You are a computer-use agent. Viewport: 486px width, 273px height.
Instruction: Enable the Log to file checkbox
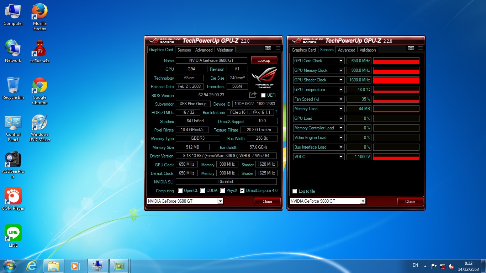295,191
